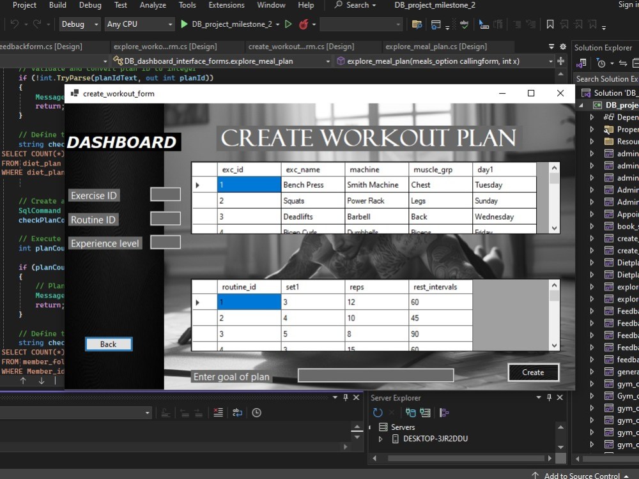Click the Create button in workout form
Image resolution: width=639 pixels, height=479 pixels.
click(533, 372)
